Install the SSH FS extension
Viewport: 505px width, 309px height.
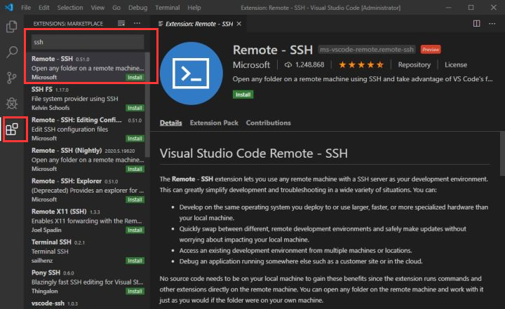135,108
